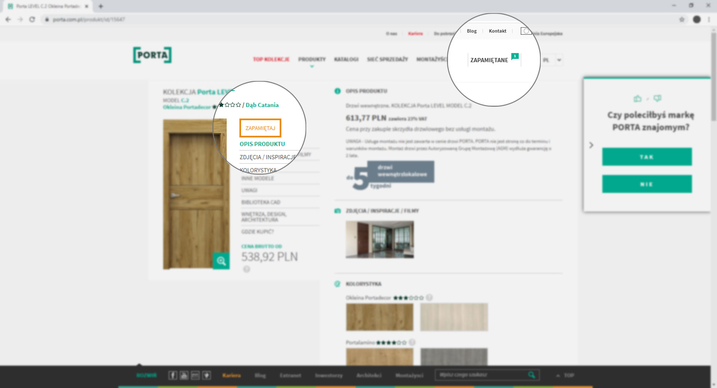Open the Do pobrania link
The image size is (717, 388).
[444, 34]
